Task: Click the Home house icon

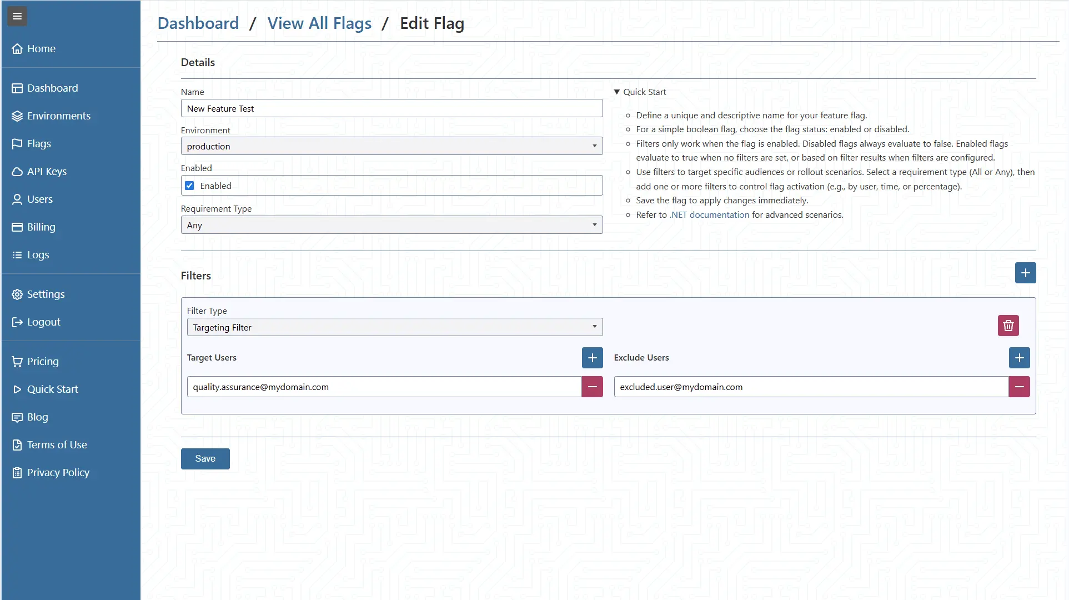Action: 17,49
